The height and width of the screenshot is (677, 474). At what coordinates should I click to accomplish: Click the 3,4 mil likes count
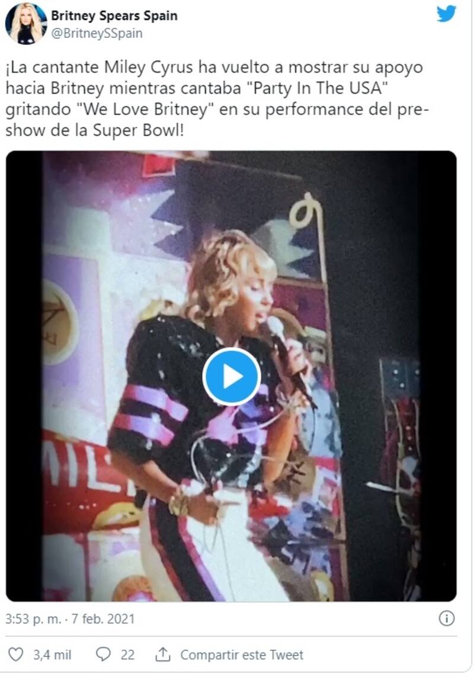[x=52, y=655]
